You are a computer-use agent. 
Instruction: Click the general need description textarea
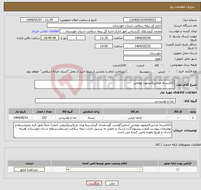105,84
